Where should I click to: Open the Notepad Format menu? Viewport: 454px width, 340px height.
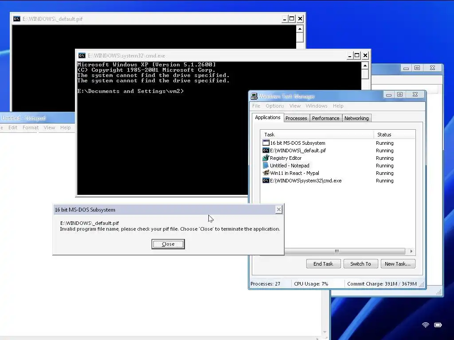pyautogui.click(x=31, y=127)
